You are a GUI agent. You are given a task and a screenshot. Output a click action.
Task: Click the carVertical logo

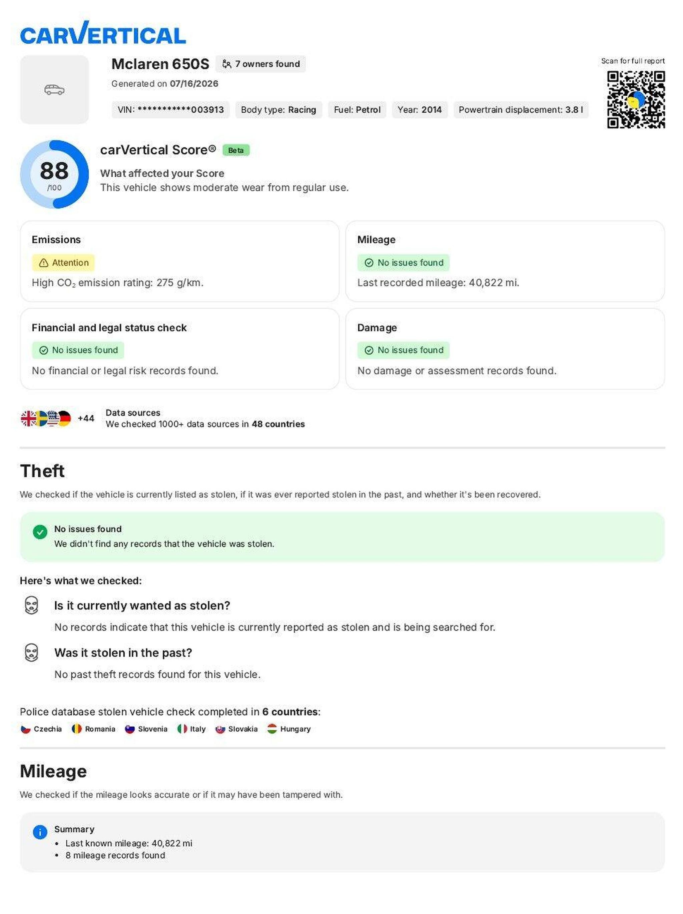(103, 33)
